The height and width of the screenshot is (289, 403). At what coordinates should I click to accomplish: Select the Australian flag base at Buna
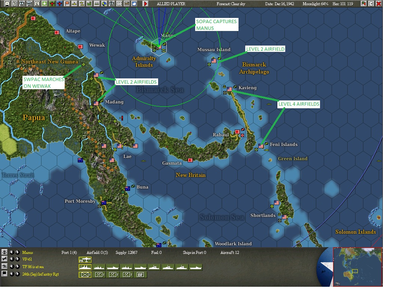click(x=127, y=189)
